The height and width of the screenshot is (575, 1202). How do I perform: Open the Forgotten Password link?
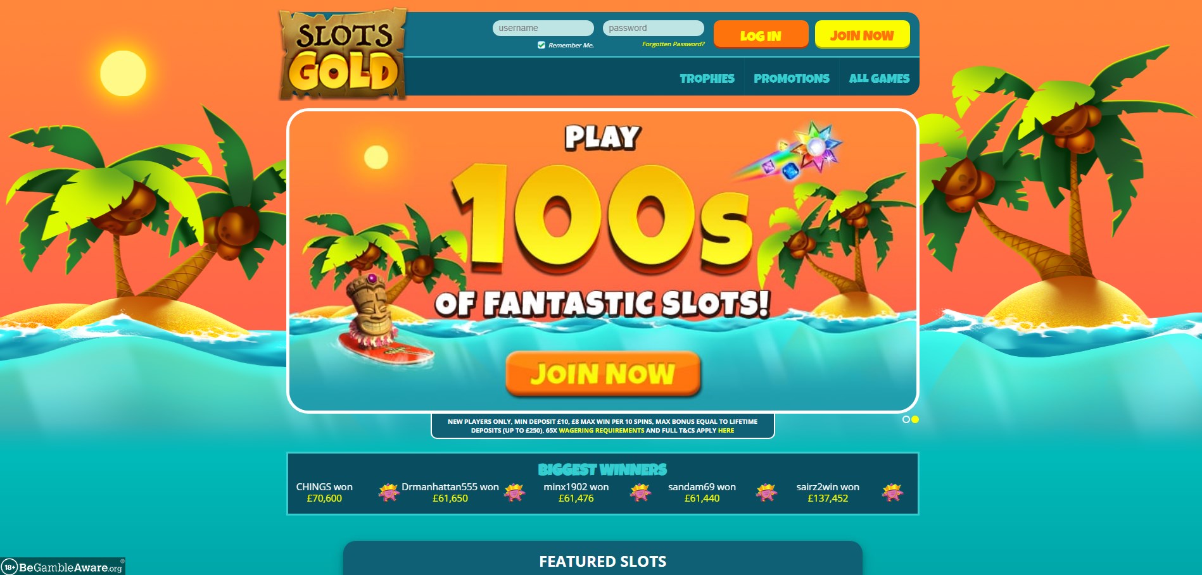pos(673,44)
